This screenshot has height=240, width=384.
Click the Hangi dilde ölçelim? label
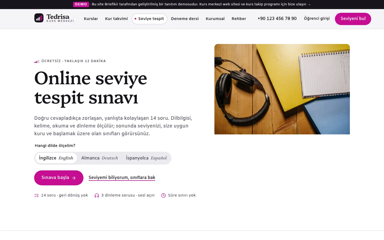[x=55, y=146]
